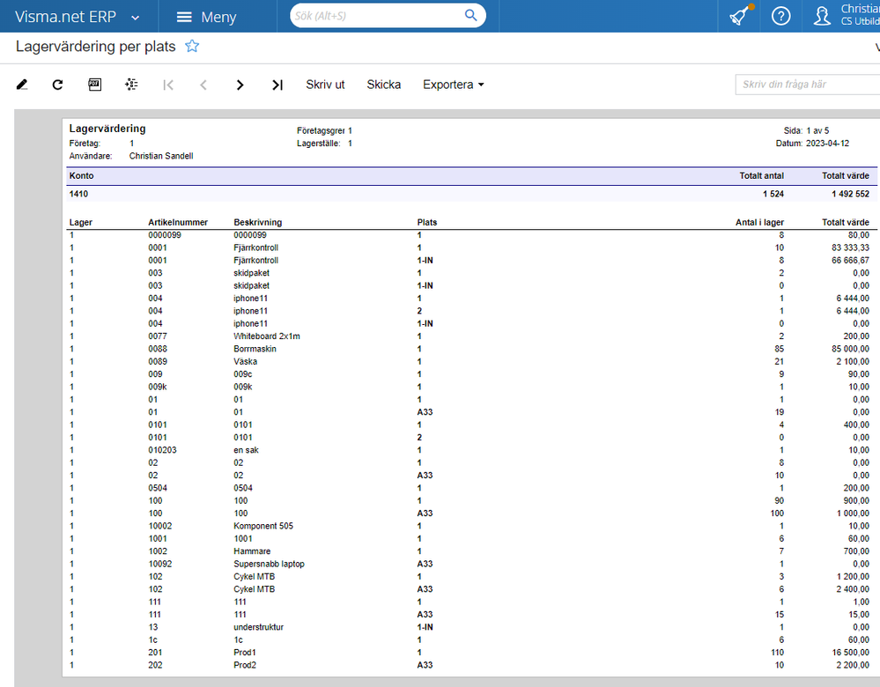Click article number 010203
The image size is (880, 687).
[162, 450]
